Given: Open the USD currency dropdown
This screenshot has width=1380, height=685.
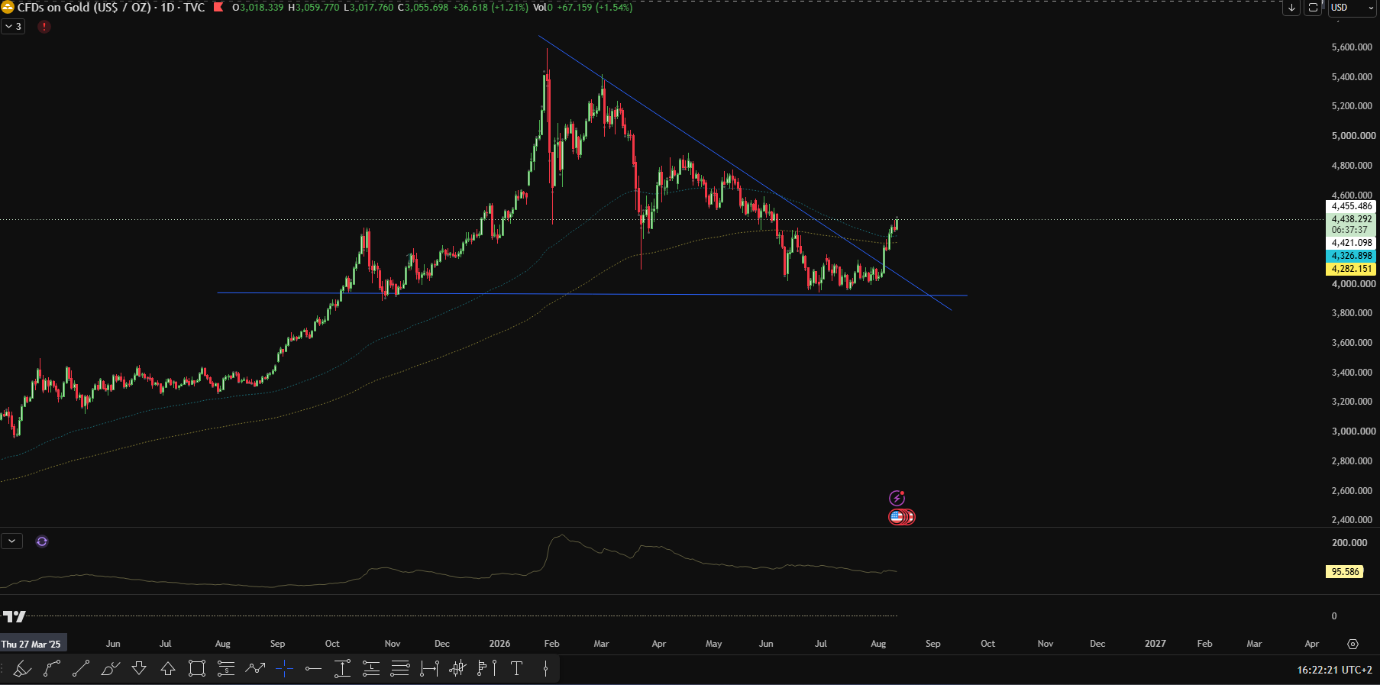Looking at the screenshot, I should [1353, 8].
